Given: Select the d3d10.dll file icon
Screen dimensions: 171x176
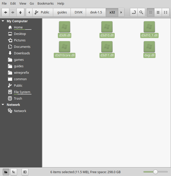Looking at the screenshot, I should 107,27.
